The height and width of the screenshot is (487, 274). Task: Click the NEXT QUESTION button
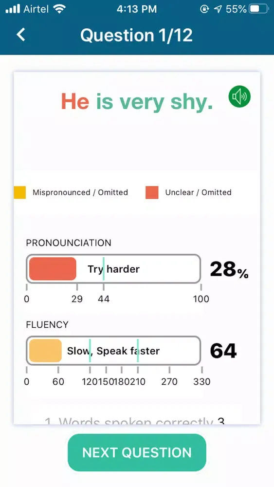137,452
